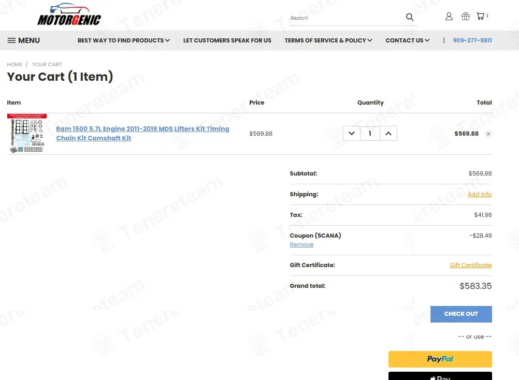Viewport: 519px width, 380px height.
Task: Click YOUR CART breadcrumb
Action: tap(47, 65)
